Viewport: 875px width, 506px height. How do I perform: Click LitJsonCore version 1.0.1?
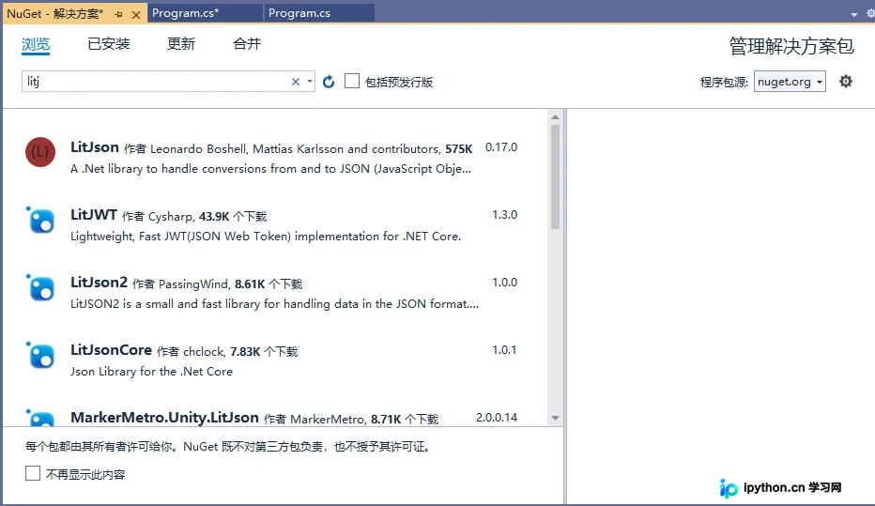504,350
